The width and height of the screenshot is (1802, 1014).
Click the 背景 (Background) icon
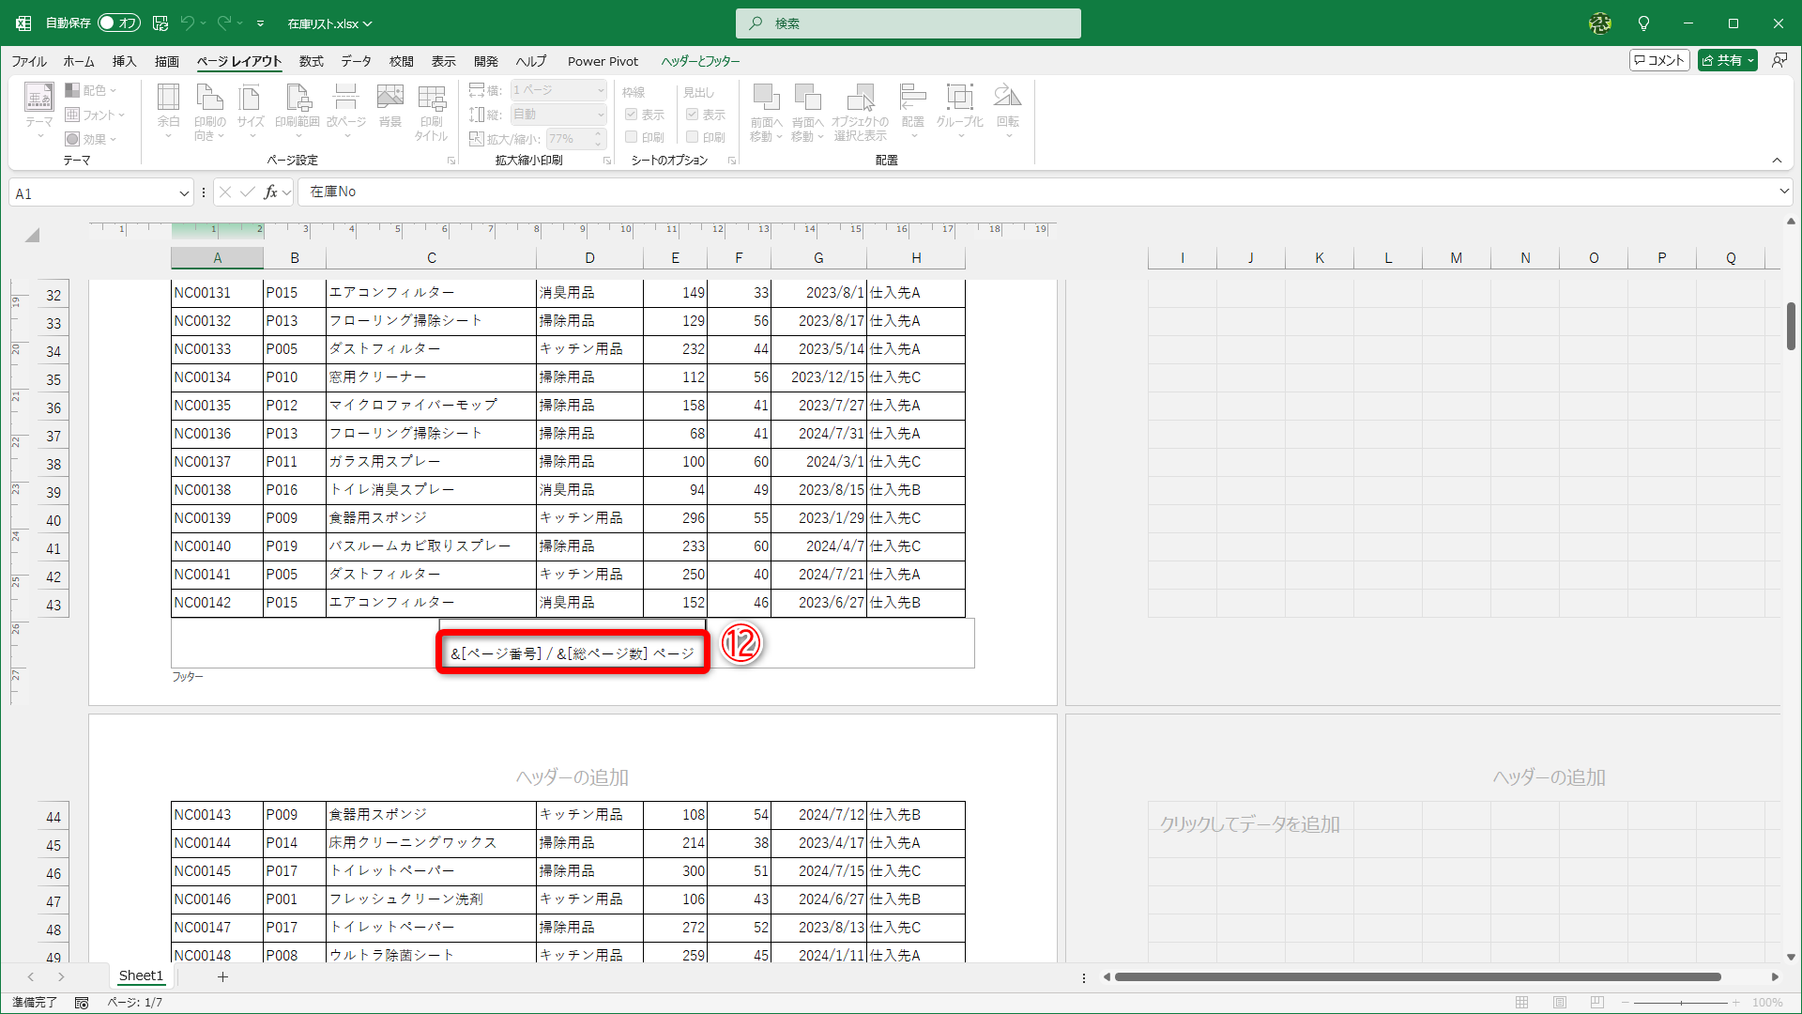[x=389, y=108]
